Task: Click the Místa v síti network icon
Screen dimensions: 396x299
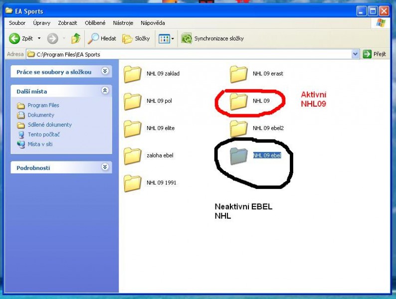Action: point(21,145)
